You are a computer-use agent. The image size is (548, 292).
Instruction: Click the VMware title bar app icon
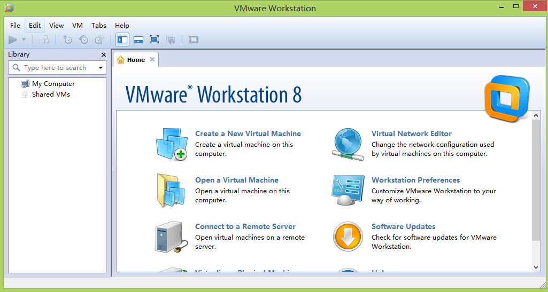pyautogui.click(x=10, y=7)
